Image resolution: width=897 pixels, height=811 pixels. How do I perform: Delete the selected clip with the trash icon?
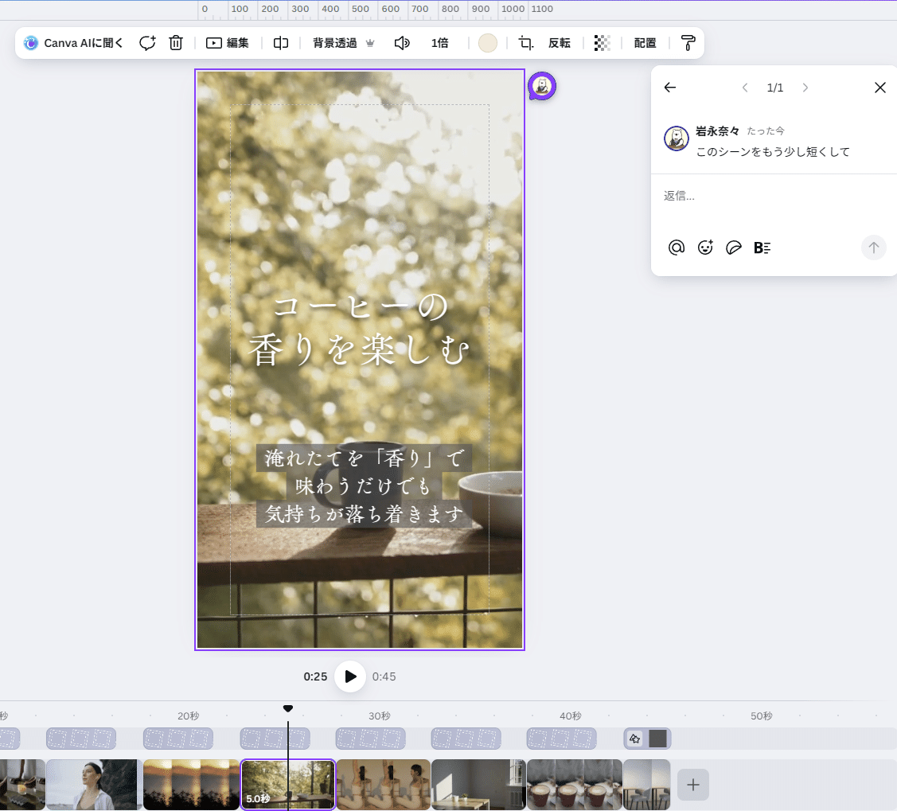coord(176,43)
